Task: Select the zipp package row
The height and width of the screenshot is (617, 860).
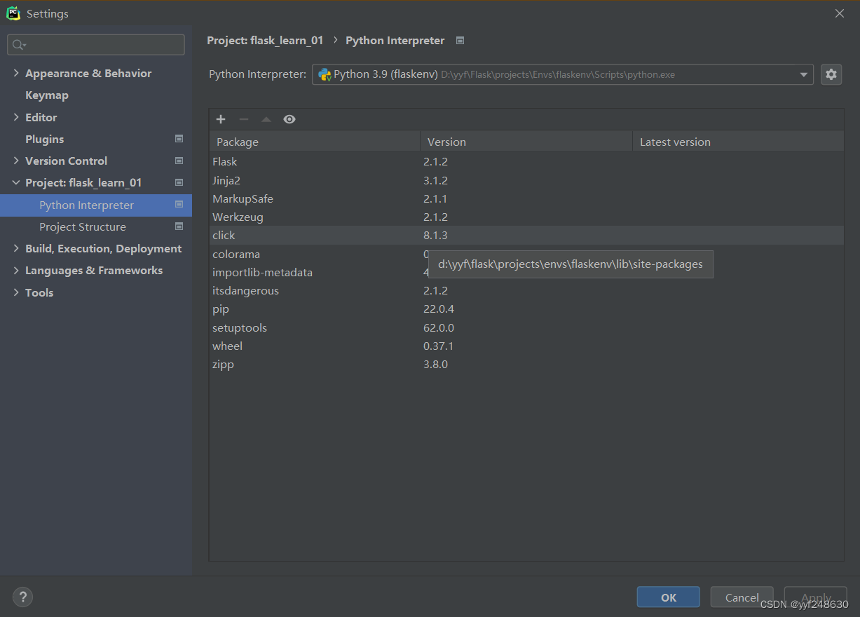Action: [526, 365]
